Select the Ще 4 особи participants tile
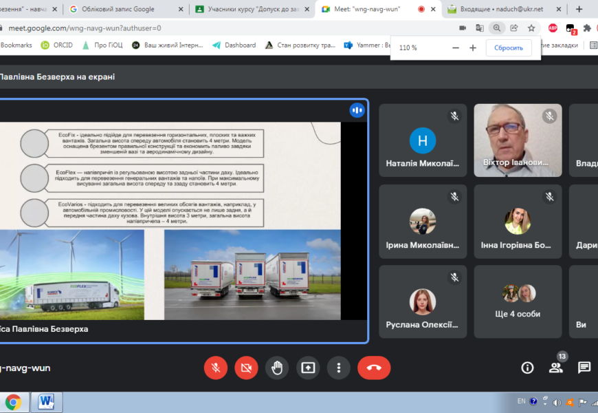Screen dimensions: 598x413 click(x=518, y=301)
